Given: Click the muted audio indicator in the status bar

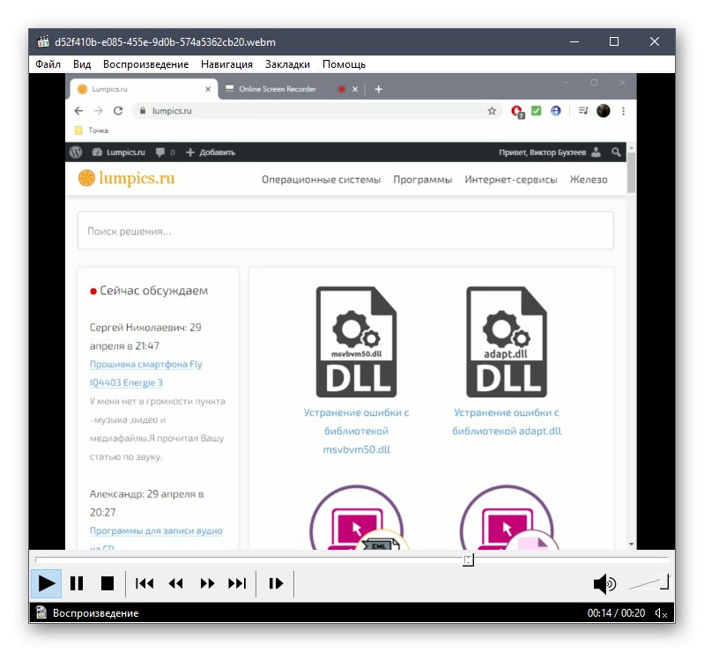Looking at the screenshot, I should pyautogui.click(x=661, y=613).
